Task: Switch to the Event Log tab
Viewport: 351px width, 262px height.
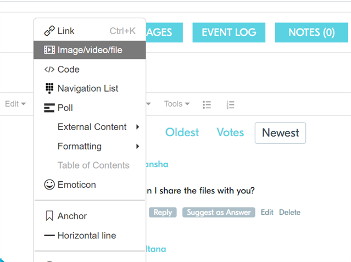Action: point(229,32)
